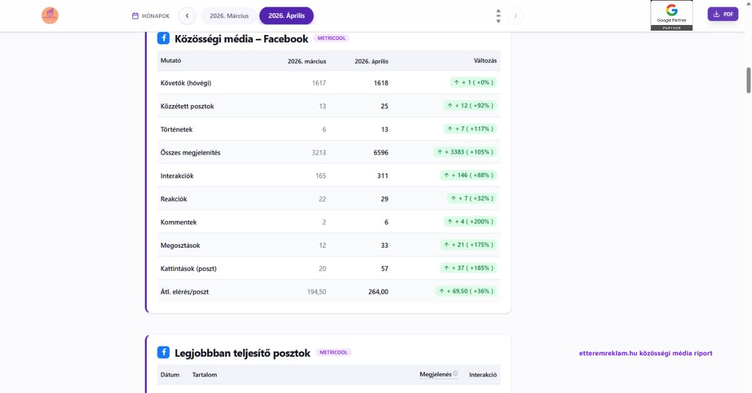Download the report with PDF button

tap(723, 14)
